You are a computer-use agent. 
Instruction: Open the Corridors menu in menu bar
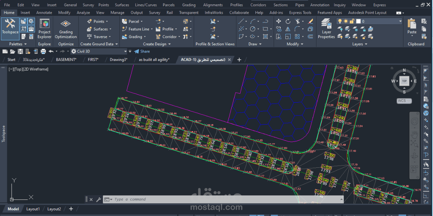click(x=258, y=5)
